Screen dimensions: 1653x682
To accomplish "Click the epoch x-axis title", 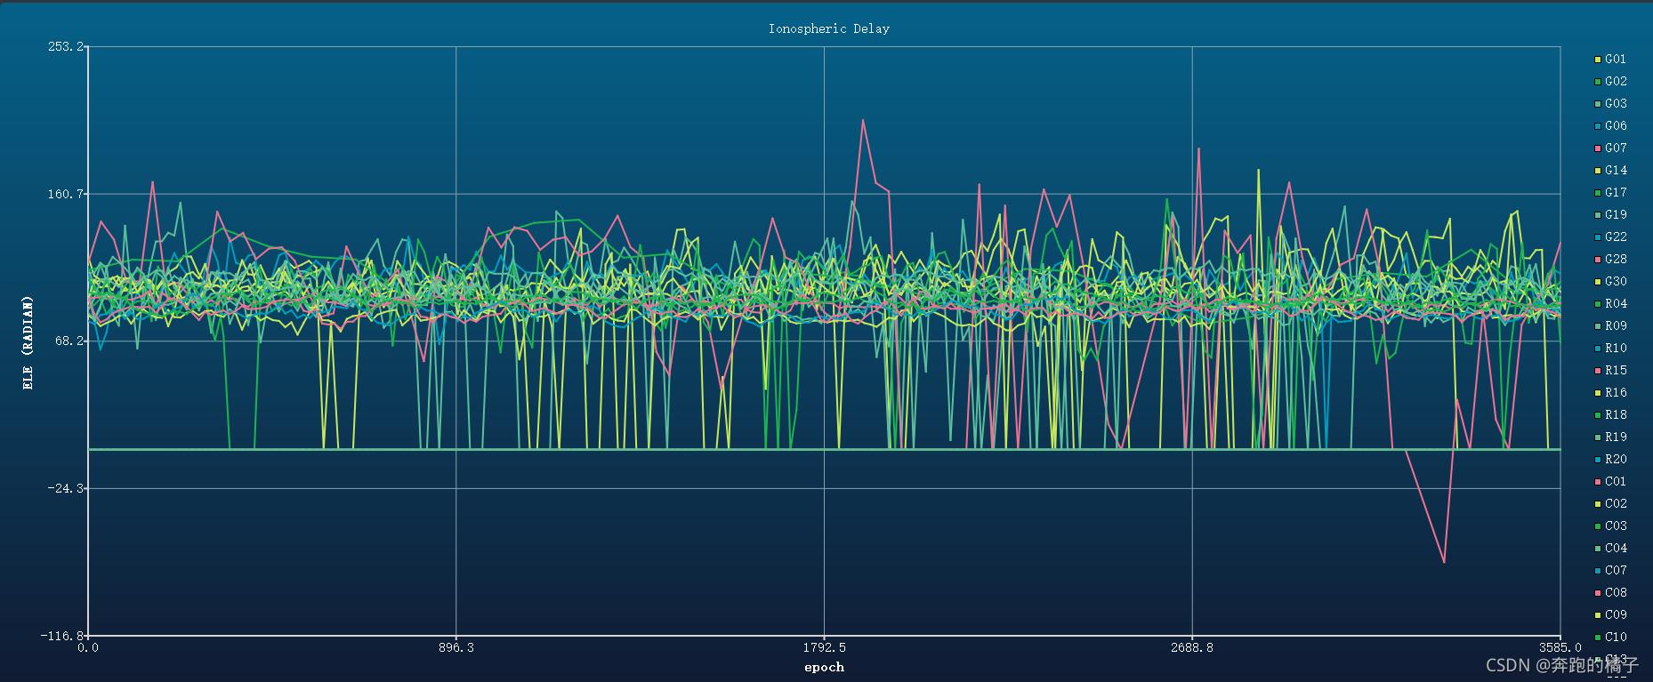I will 825,667.
